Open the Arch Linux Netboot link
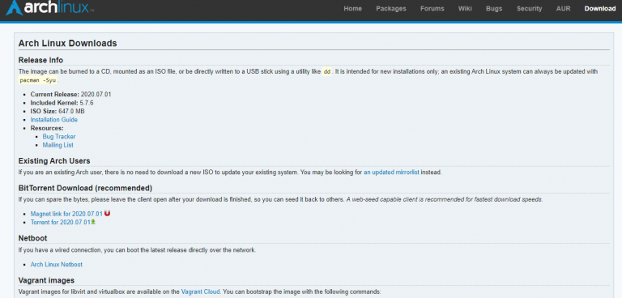Viewport: 622px width, 298px height. pos(57,264)
